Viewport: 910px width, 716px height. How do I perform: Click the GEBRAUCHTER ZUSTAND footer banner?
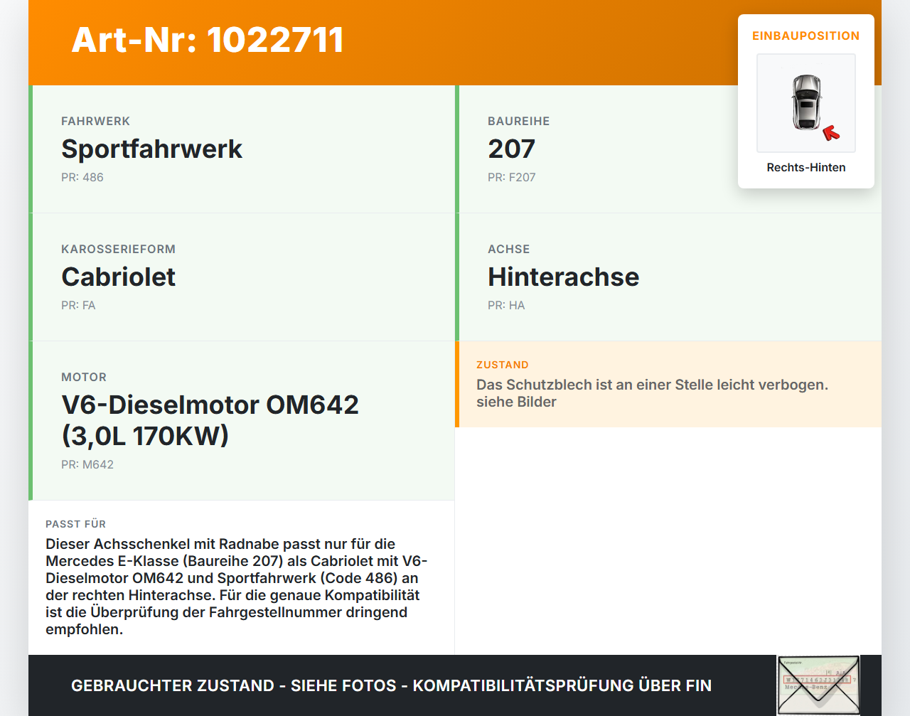(x=391, y=685)
